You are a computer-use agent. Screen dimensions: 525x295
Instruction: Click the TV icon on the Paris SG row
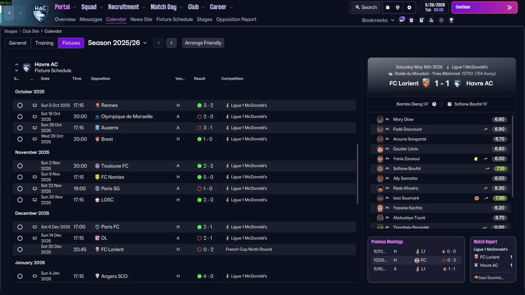point(35,188)
